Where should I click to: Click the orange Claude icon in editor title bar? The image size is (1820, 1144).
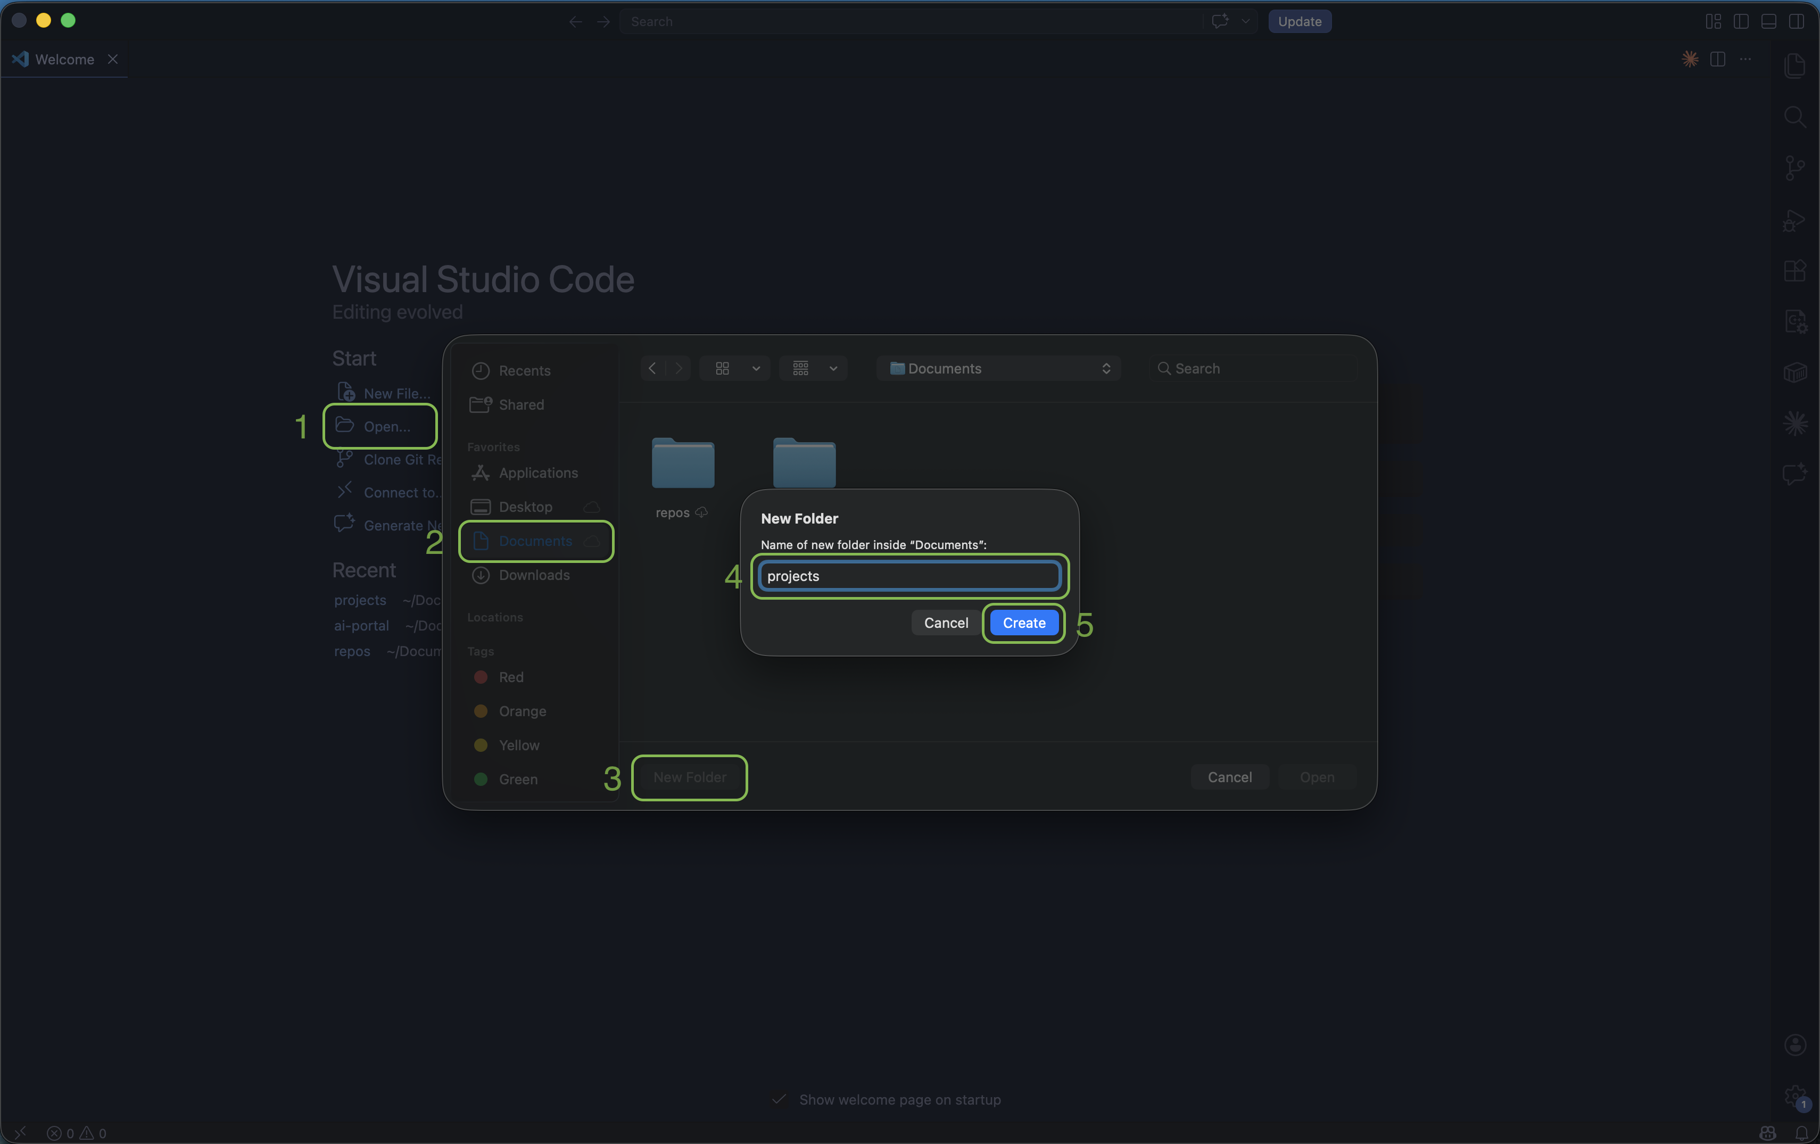(x=1690, y=59)
